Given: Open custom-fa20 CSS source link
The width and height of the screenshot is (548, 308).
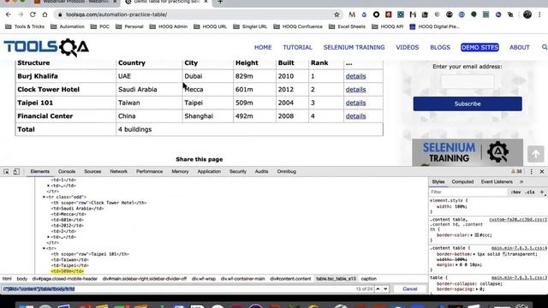Looking at the screenshot, I should 518,220.
